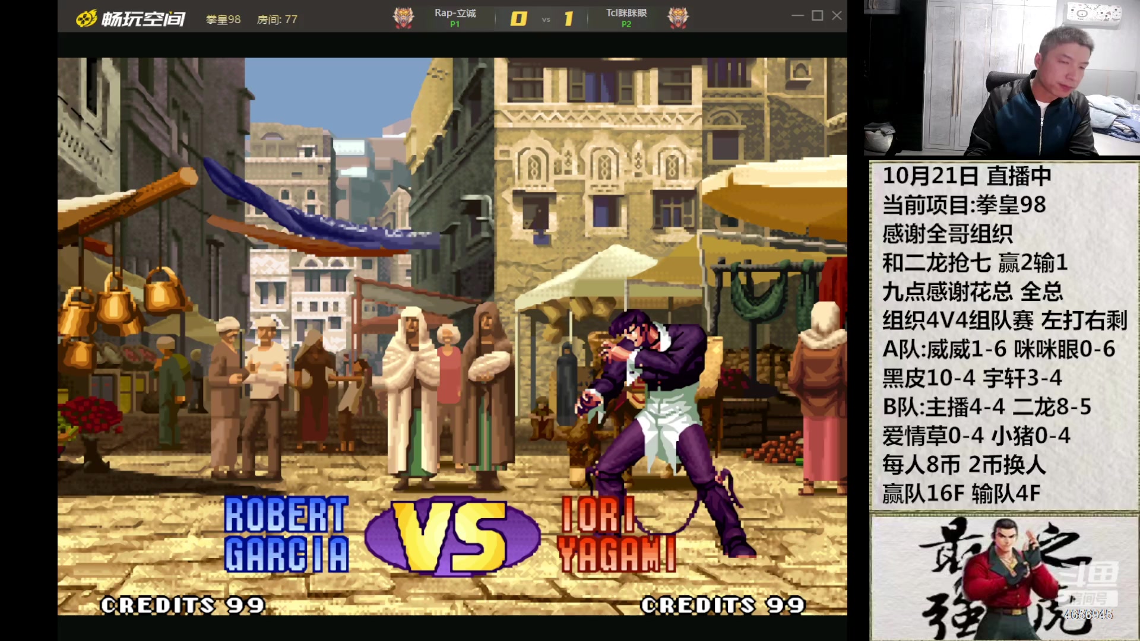This screenshot has width=1140, height=641.
Task: Click the A队:威威1-6 咪咪眼0-6 line
Action: tap(999, 349)
